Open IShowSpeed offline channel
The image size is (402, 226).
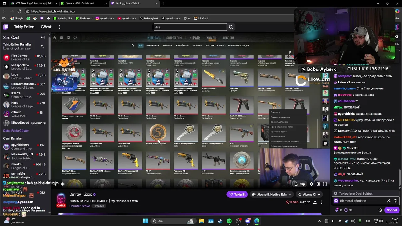(24, 123)
